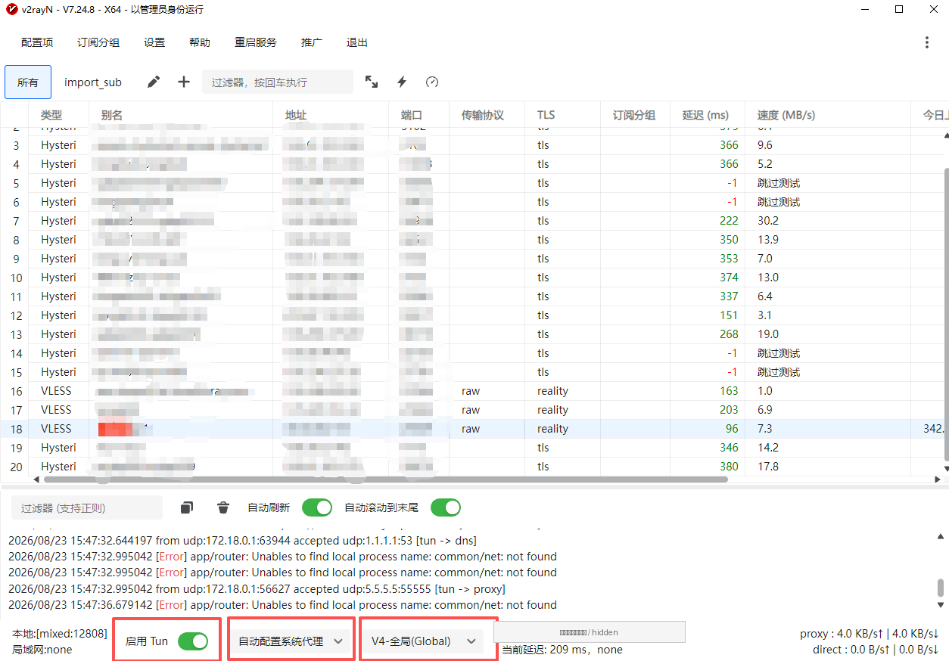Click speed value 19.0 in row 13
949x661 pixels.
tap(768, 334)
